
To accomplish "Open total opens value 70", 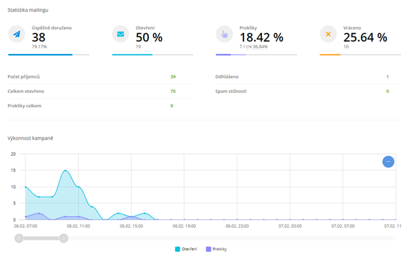I will tap(173, 91).
